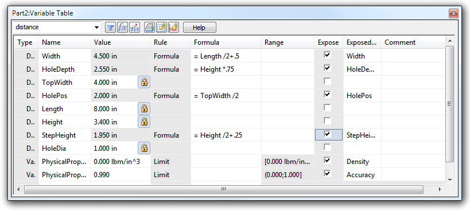Uncheck Expose for the HolePos variable

pos(327,95)
